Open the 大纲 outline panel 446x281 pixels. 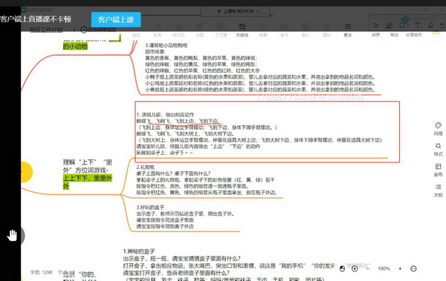(438, 191)
